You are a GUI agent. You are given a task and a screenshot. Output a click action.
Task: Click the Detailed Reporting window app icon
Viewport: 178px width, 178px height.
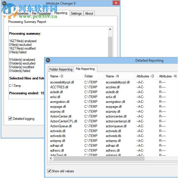[48, 60]
